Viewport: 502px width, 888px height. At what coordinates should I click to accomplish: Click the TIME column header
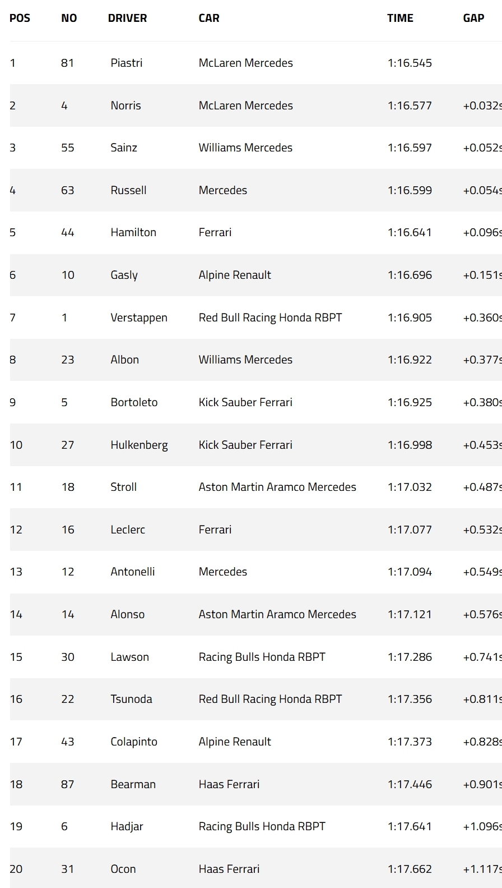tap(400, 18)
